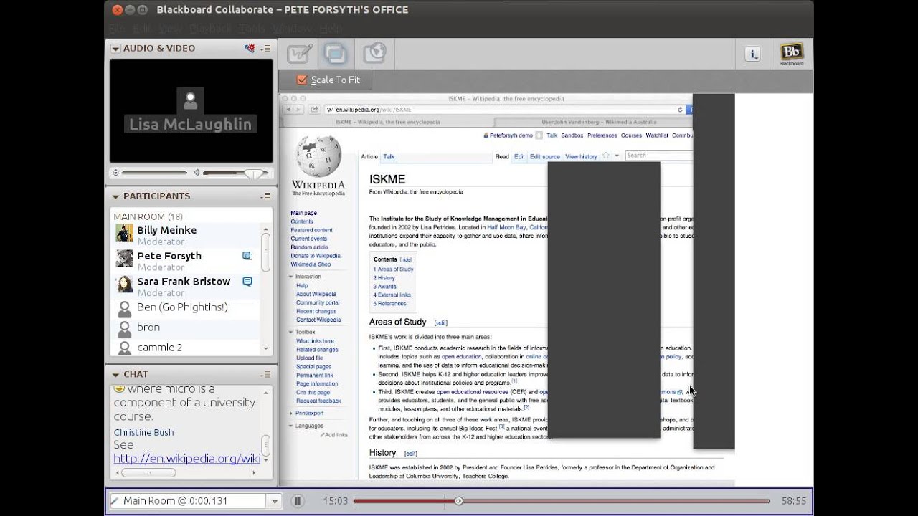The image size is (918, 516).
Task: Click the chat horizontal scrollbar
Action: (148, 472)
